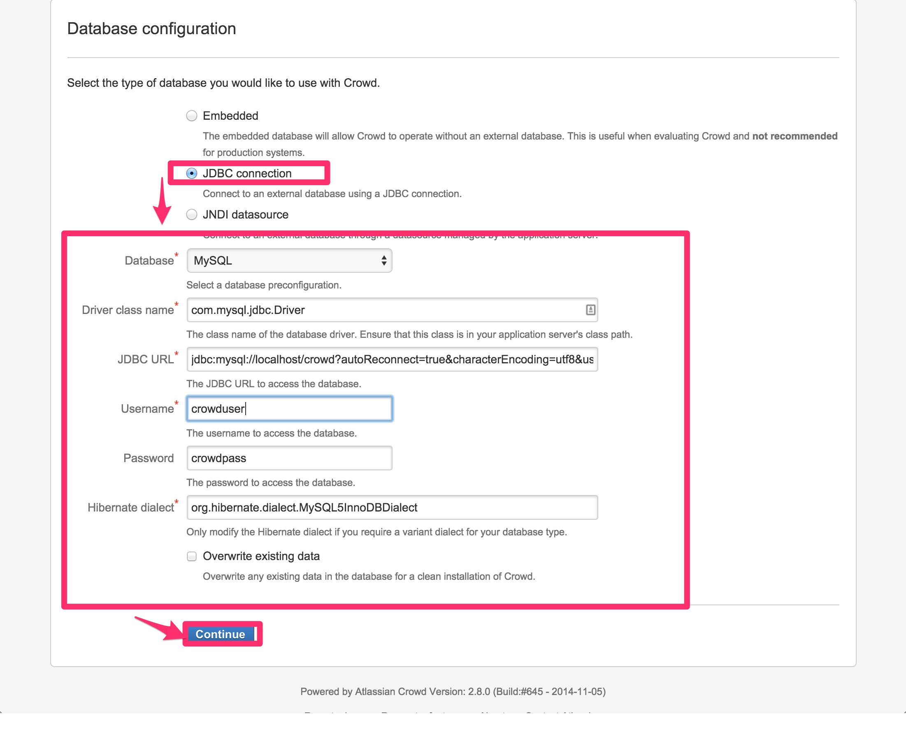Click the Continue button
The height and width of the screenshot is (730, 906).
coord(221,634)
